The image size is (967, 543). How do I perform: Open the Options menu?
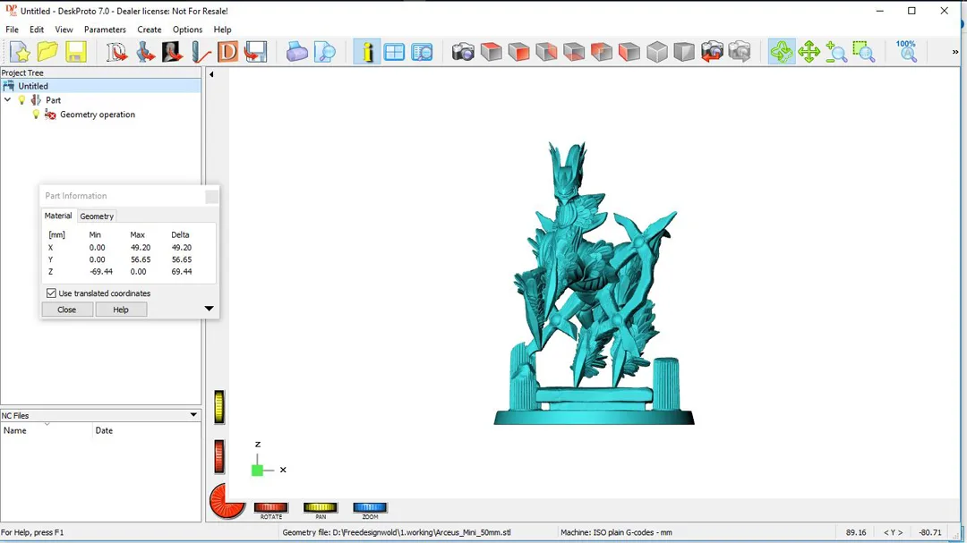[187, 30]
